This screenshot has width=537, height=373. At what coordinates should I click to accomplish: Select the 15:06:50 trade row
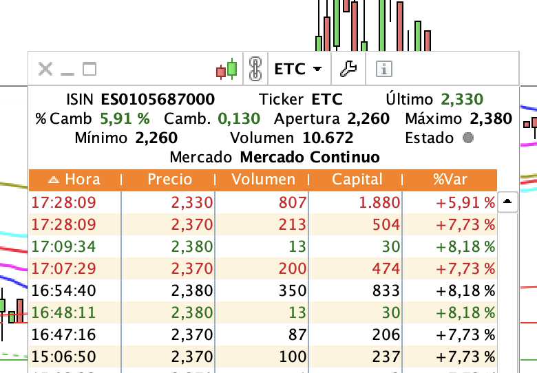tap(263, 356)
